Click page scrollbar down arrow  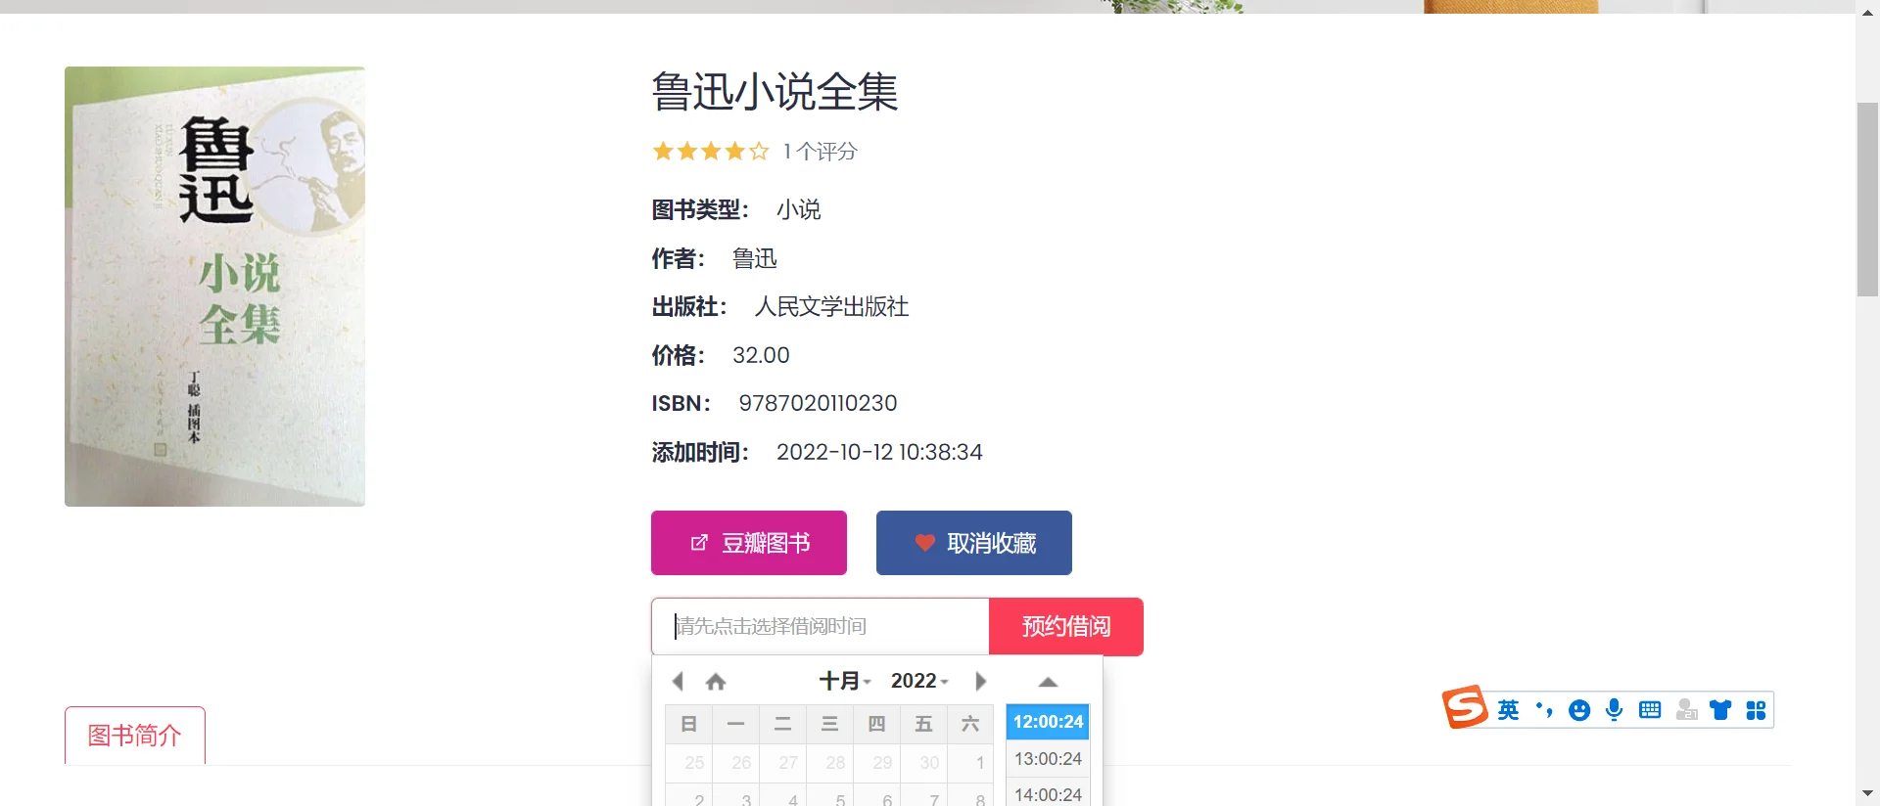1867,794
